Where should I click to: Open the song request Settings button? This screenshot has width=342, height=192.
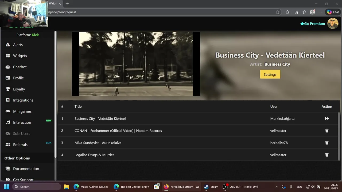pyautogui.click(x=270, y=74)
